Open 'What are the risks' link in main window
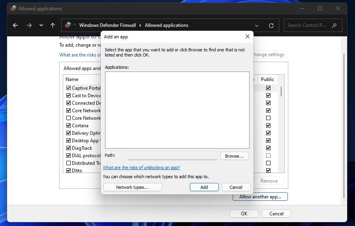This screenshot has width=355, height=226. point(80,55)
